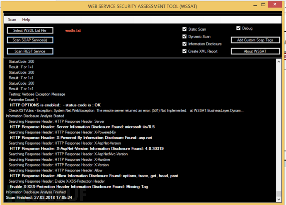
Task: Click the Scan REST Service button
Action: click(x=30, y=51)
